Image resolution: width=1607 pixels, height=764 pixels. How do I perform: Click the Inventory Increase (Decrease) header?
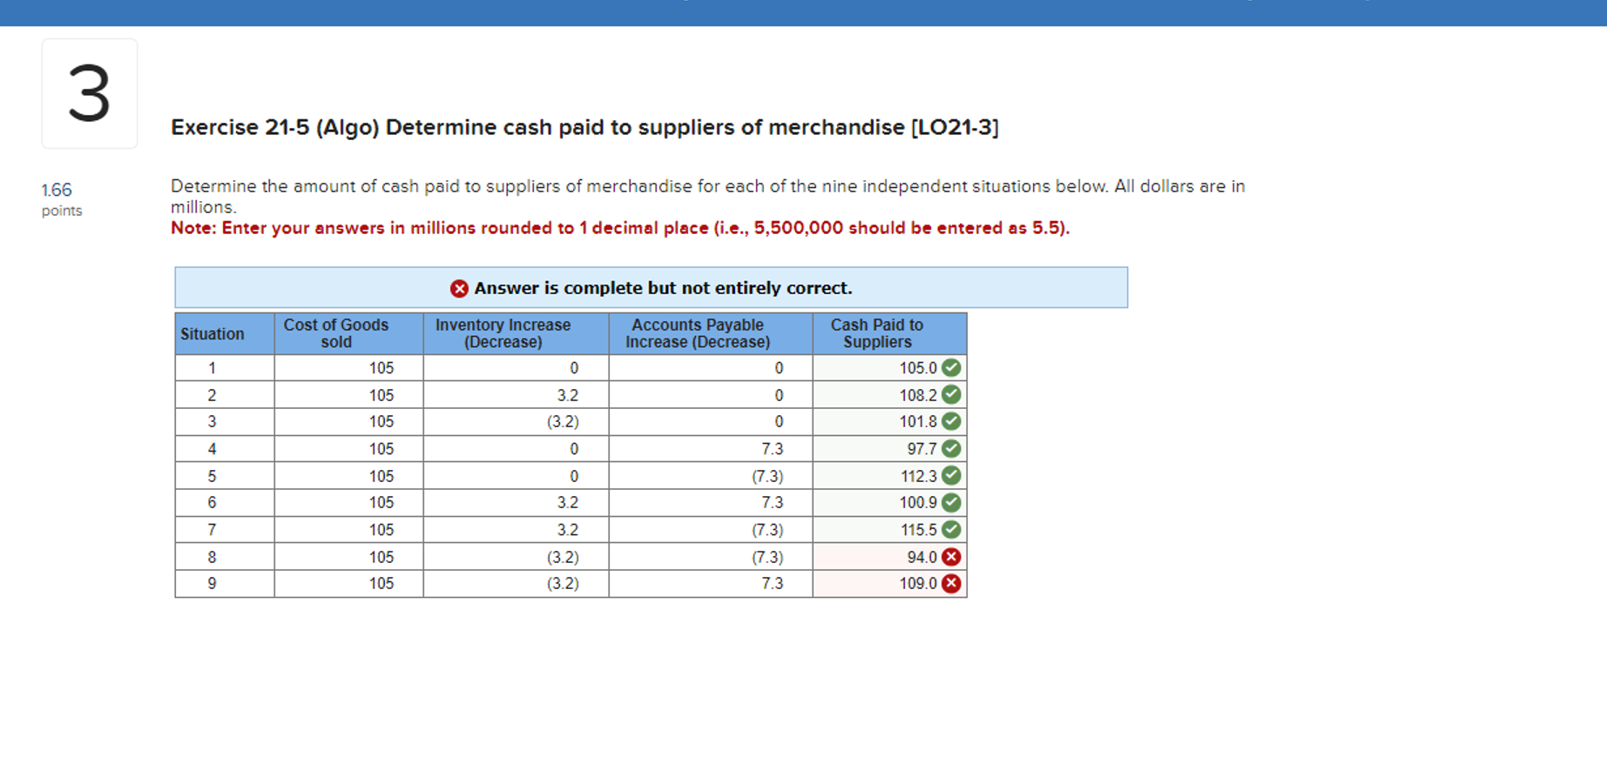tap(516, 334)
